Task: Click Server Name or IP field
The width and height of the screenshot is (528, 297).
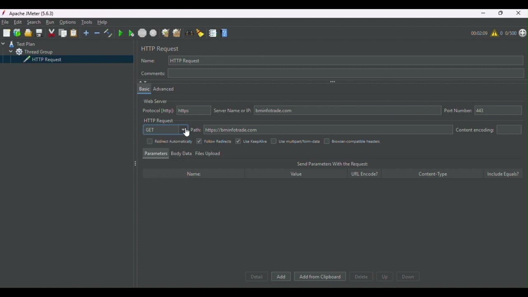Action: click(x=347, y=111)
